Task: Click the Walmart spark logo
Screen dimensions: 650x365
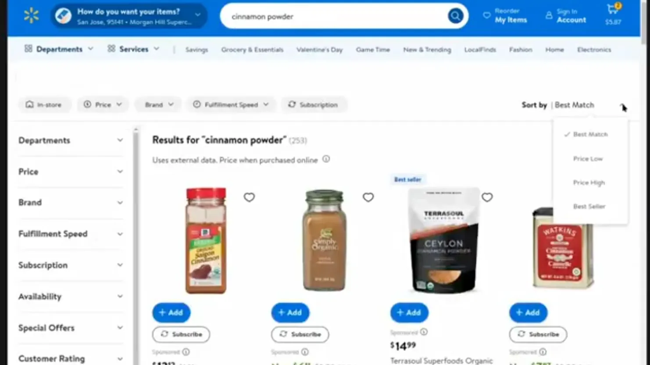Action: (x=31, y=16)
